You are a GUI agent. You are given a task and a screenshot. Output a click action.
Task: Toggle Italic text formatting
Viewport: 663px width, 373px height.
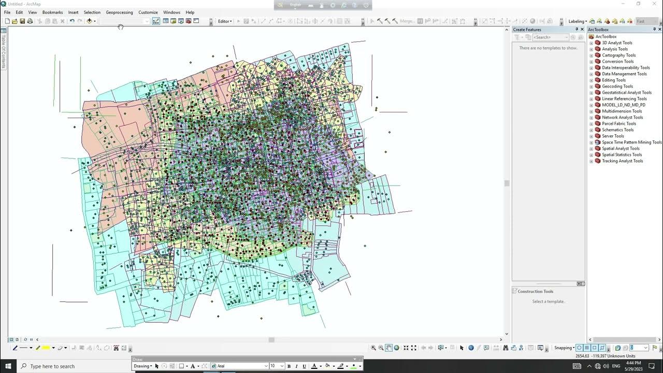[297, 366]
